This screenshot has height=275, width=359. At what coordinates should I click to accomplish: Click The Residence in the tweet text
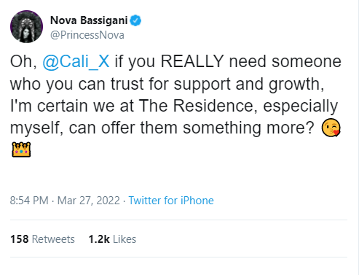tap(196, 106)
